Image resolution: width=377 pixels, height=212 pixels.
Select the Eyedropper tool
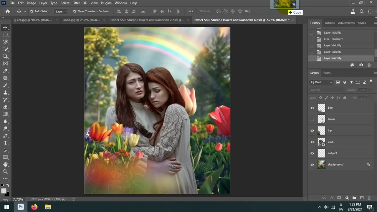(5, 71)
